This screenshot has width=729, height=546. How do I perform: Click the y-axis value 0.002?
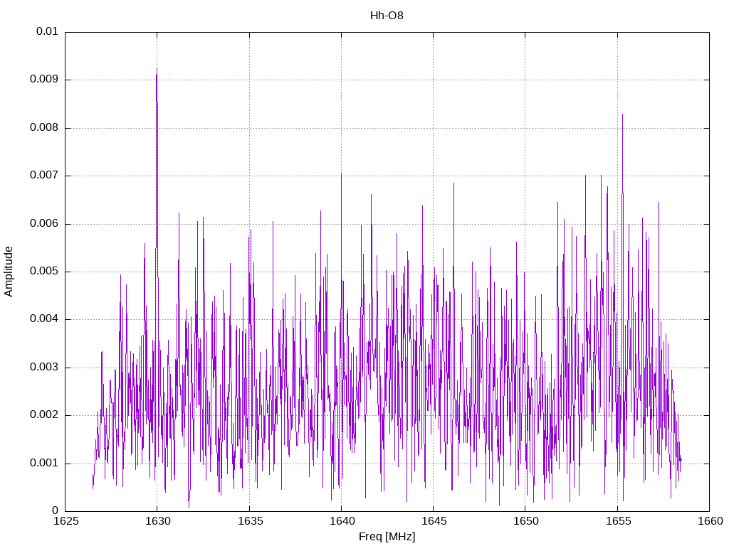[44, 415]
